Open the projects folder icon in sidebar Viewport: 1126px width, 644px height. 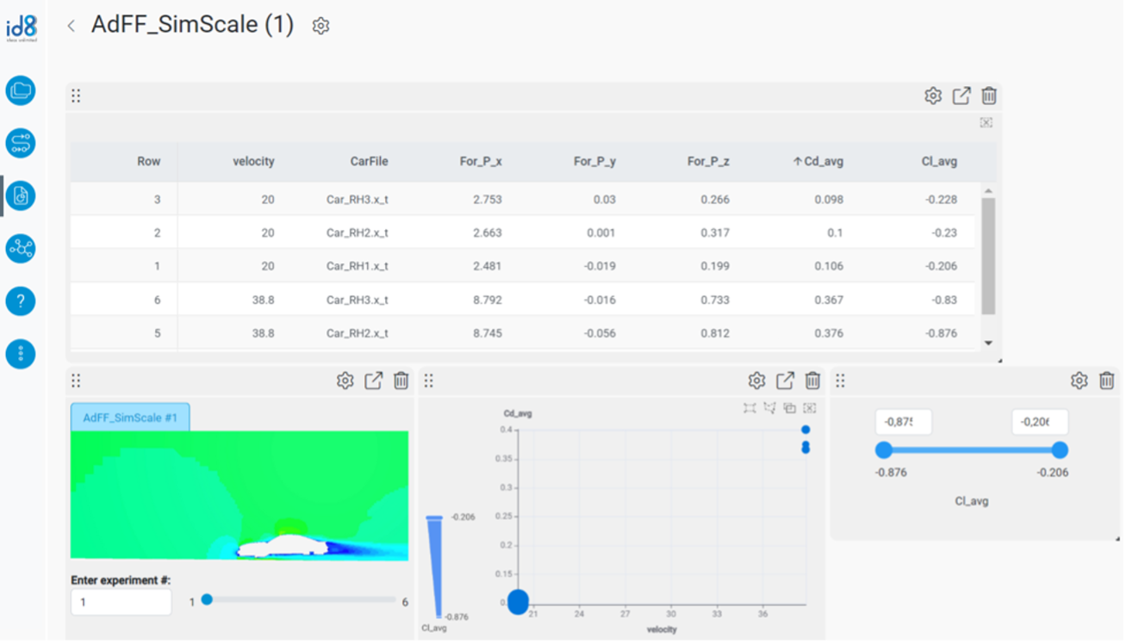[21, 90]
